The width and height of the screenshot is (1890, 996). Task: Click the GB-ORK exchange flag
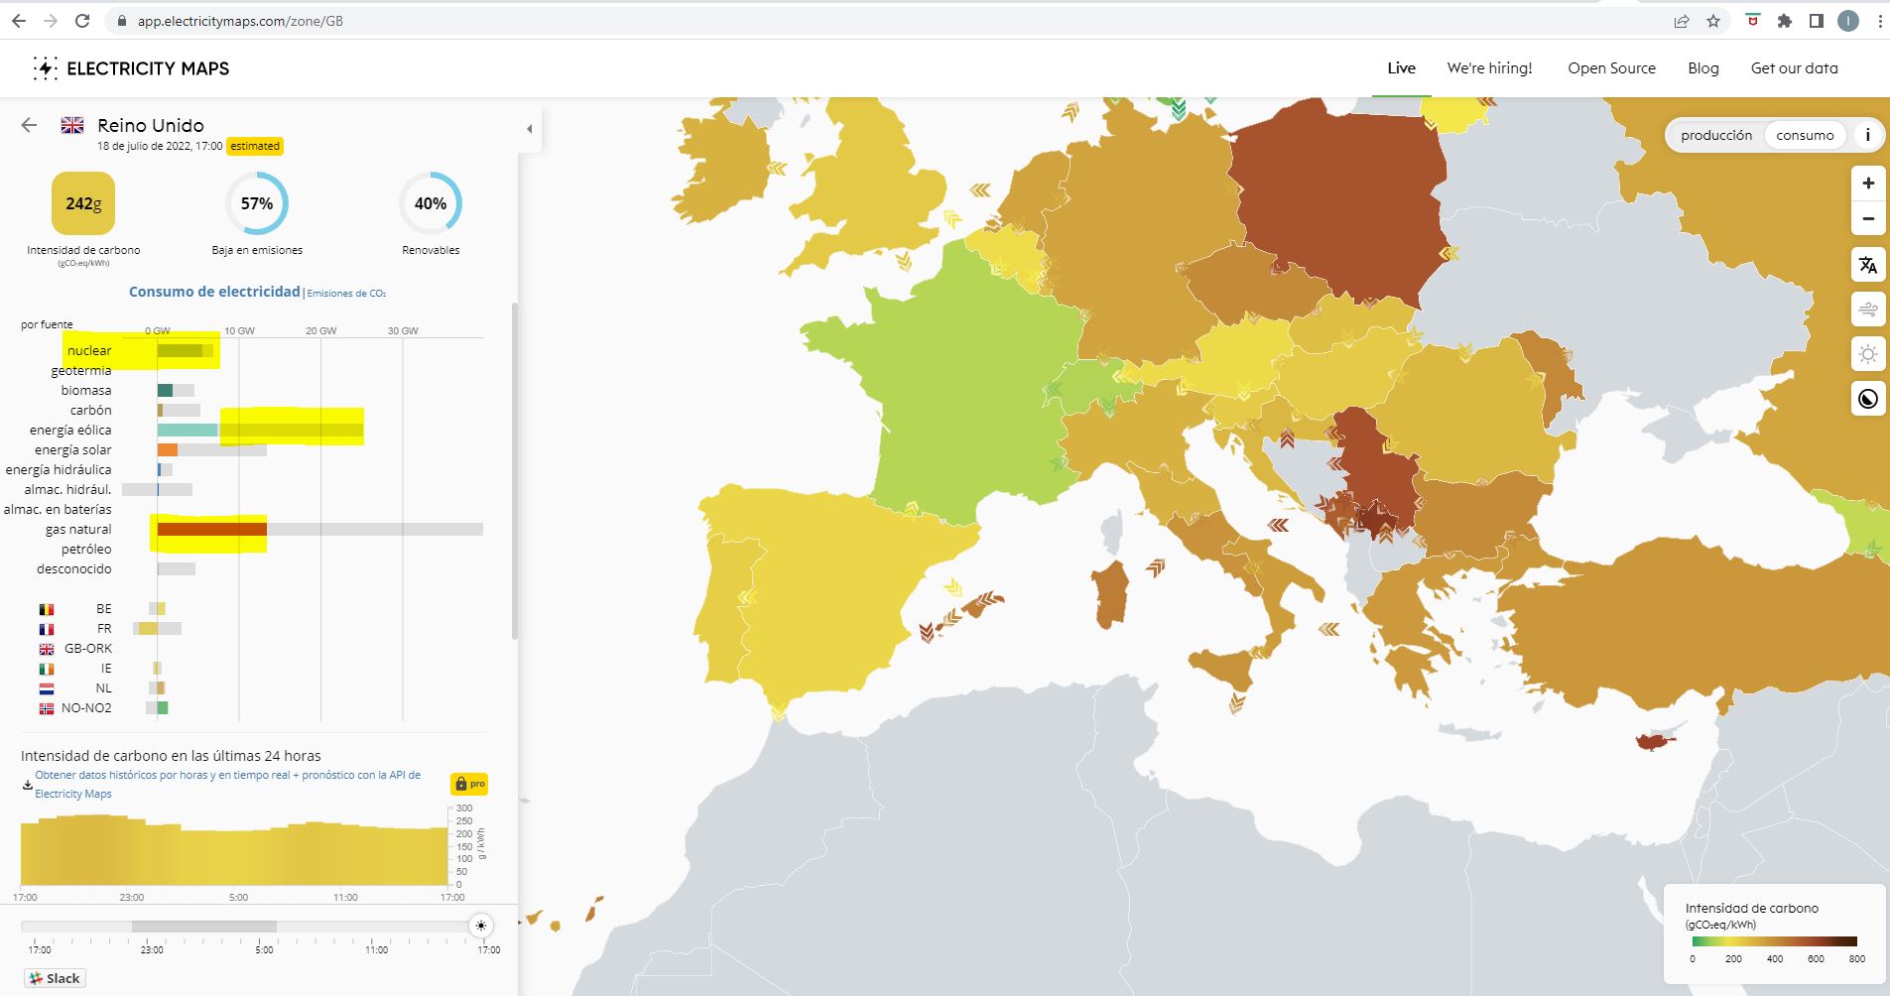pyautogui.click(x=46, y=649)
